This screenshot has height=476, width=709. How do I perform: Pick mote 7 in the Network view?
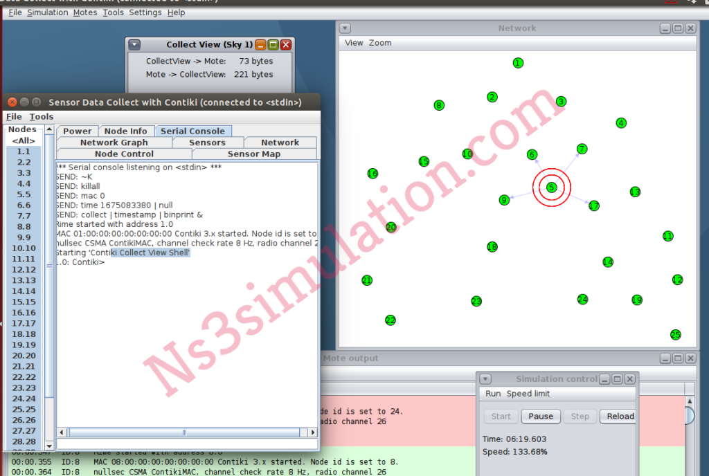(582, 149)
